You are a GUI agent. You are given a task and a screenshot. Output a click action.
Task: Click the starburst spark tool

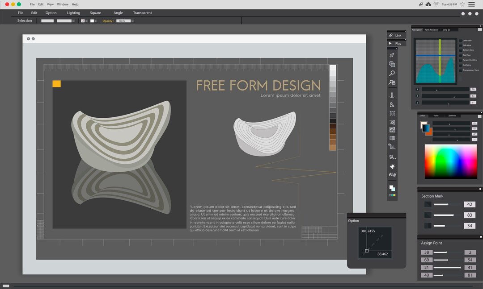(x=392, y=166)
